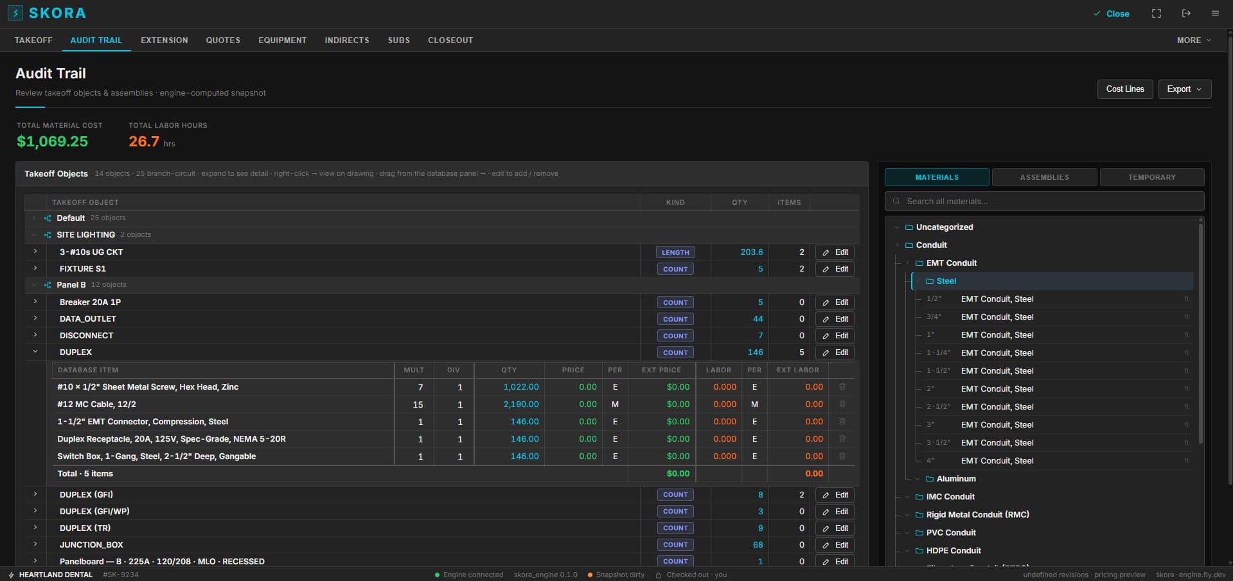Edit the DISCONNECT takeoff object
1233x581 pixels.
835,336
